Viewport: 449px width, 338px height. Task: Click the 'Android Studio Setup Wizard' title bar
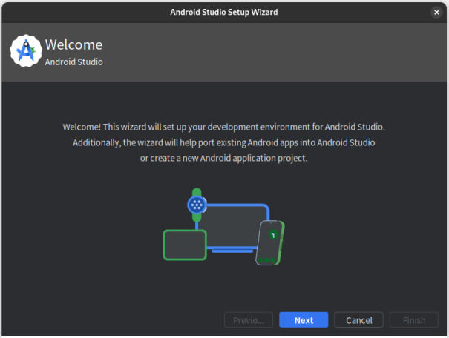[x=224, y=12]
